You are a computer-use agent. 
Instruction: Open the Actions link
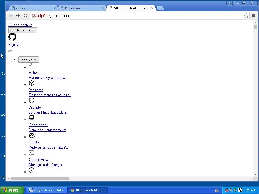(34, 72)
